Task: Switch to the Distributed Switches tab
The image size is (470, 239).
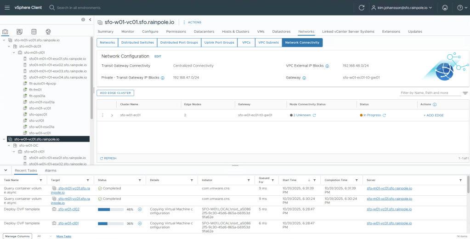Action: (x=137, y=42)
